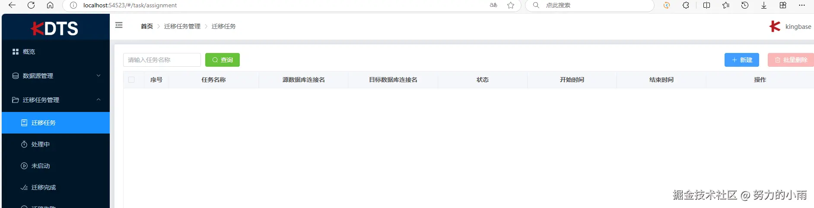
Task: Click the 点此搜索 browser search box
Action: coord(590,5)
